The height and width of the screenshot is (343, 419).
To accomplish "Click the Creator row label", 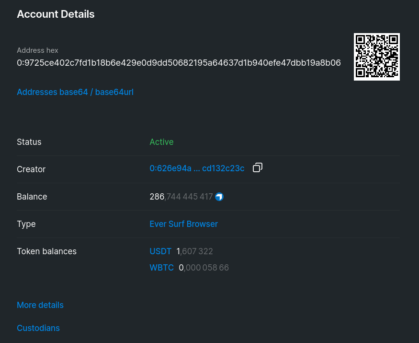I will point(31,169).
